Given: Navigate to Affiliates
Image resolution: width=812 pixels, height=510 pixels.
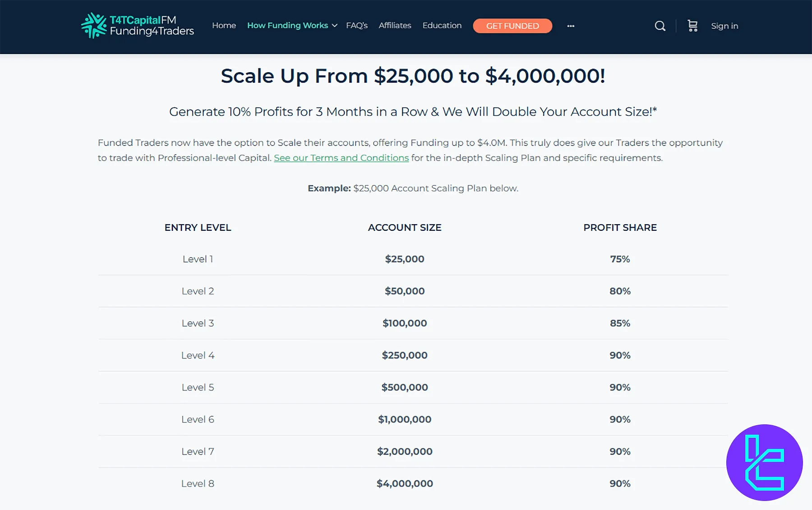Looking at the screenshot, I should pyautogui.click(x=395, y=26).
